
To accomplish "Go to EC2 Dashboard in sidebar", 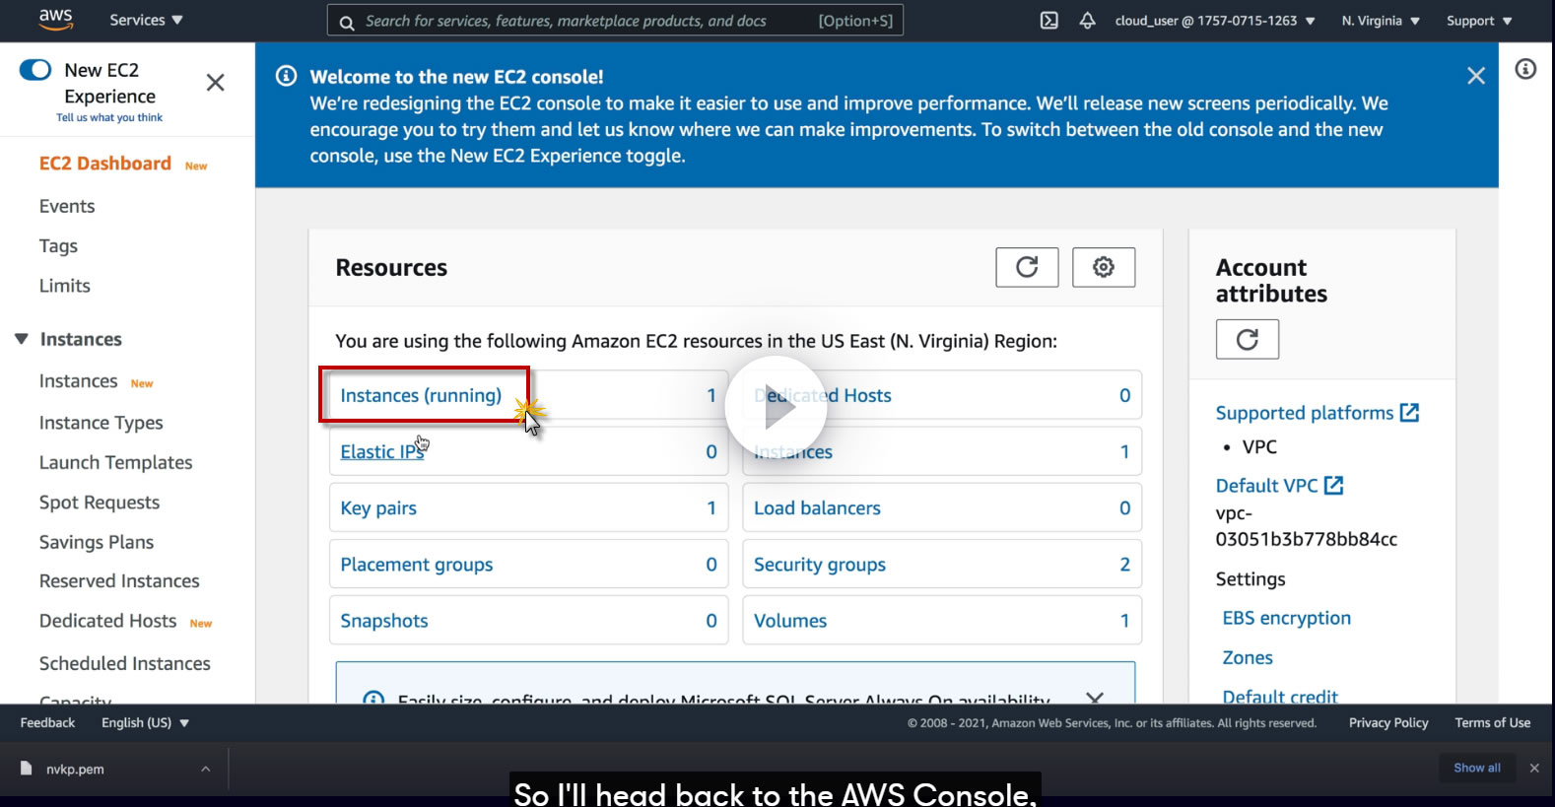I will point(105,164).
